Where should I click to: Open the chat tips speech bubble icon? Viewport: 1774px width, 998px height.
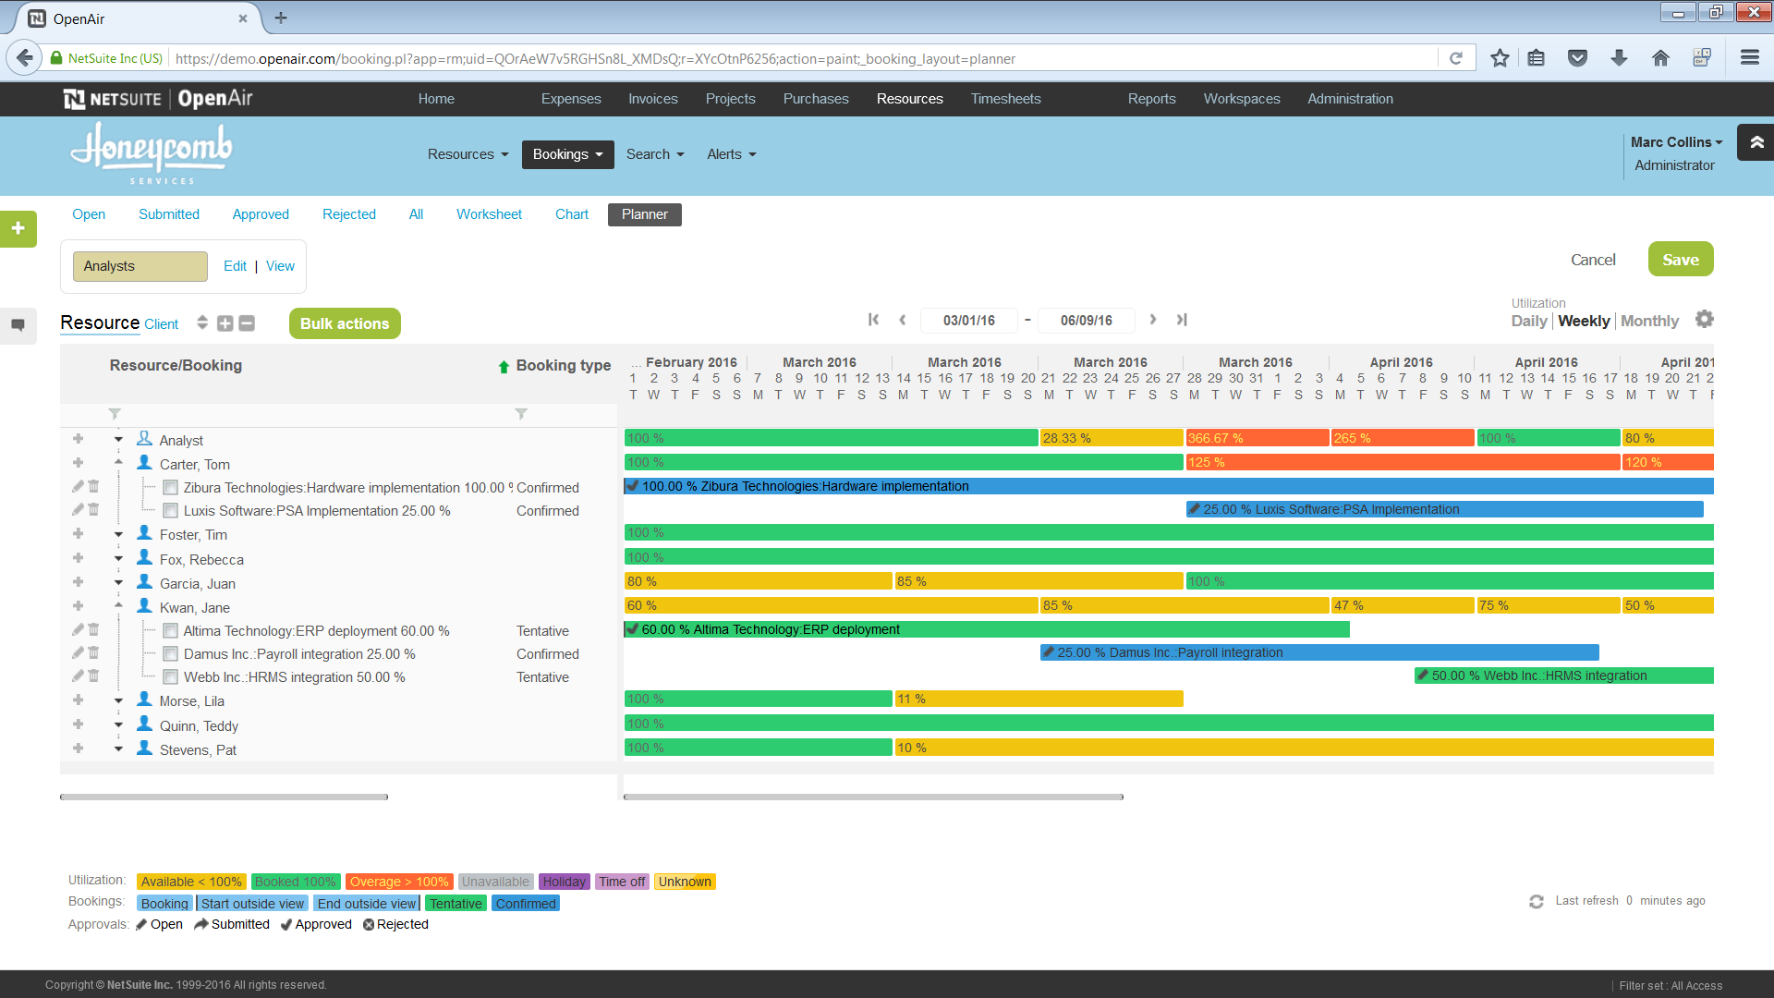pyautogui.click(x=18, y=325)
